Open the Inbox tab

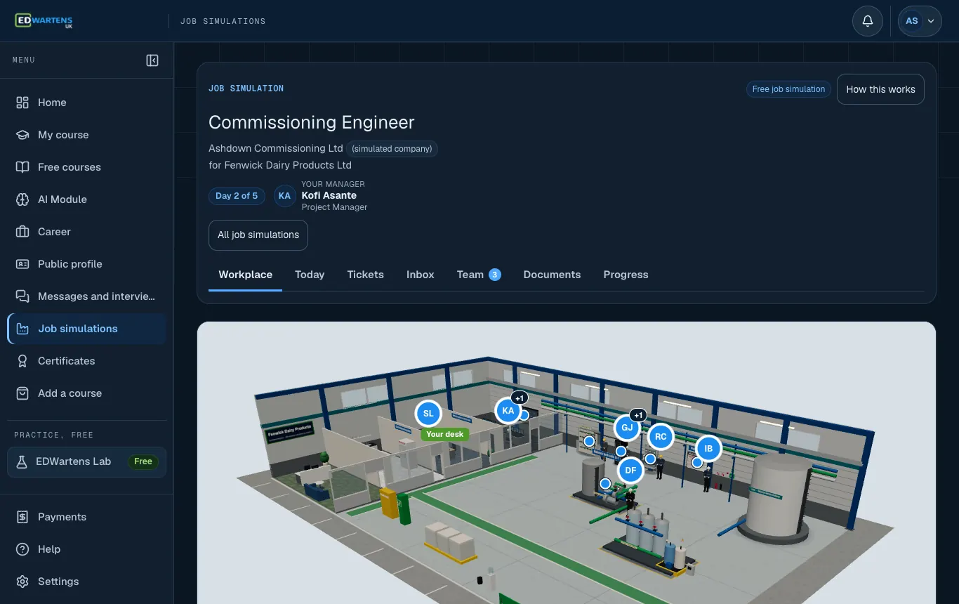click(x=421, y=275)
